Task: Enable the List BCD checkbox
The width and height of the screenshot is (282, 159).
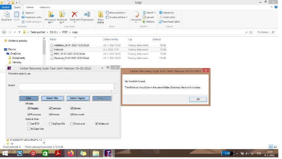Action: [29, 124]
